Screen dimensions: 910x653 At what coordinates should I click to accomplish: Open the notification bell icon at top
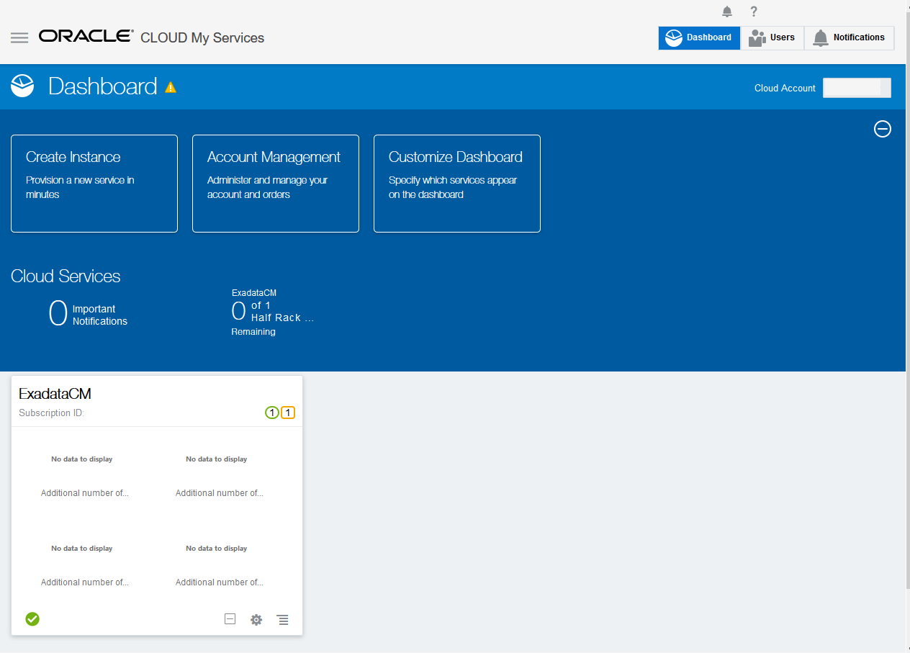tap(726, 12)
